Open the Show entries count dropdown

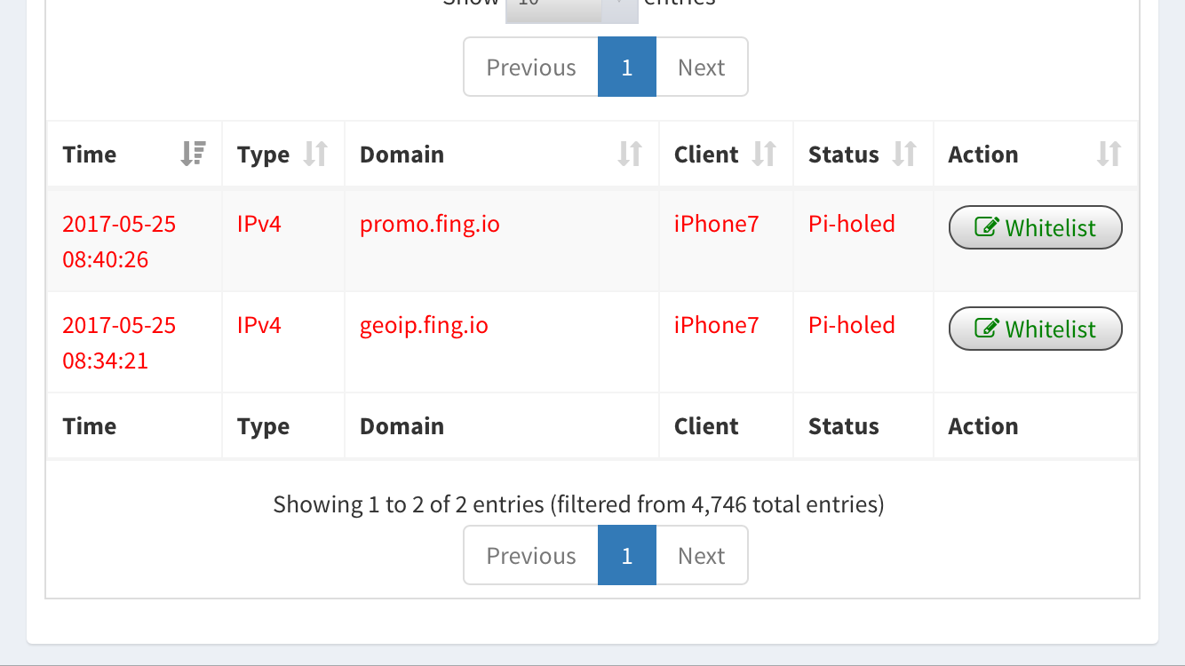coord(571,7)
